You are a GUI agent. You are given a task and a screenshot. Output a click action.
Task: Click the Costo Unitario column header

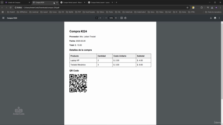click(124, 56)
